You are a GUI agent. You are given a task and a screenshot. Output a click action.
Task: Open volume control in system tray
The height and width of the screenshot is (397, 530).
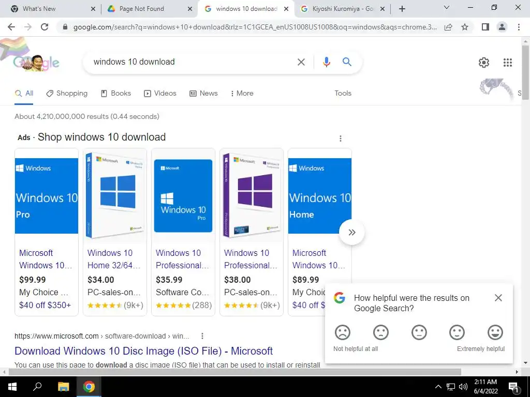(463, 387)
